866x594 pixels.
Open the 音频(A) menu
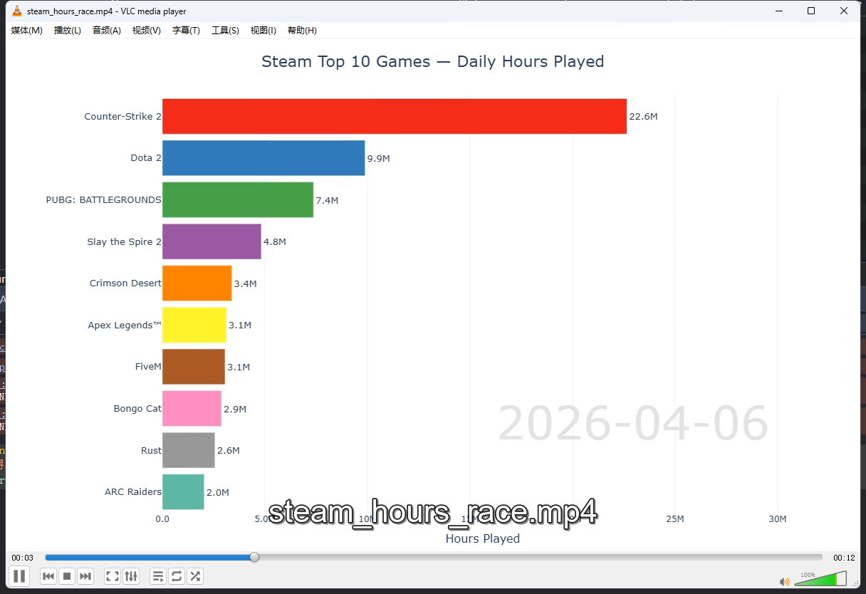click(107, 31)
